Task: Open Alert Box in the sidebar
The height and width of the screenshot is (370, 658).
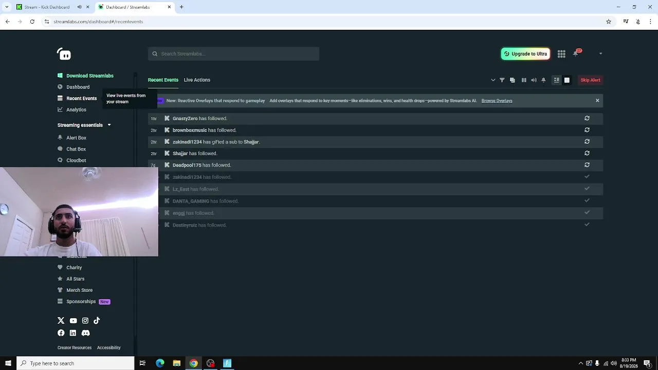Action: point(72,138)
